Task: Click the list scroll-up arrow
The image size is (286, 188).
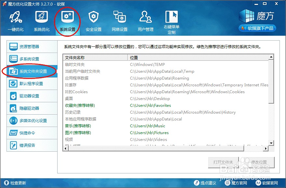Action: [271, 57]
